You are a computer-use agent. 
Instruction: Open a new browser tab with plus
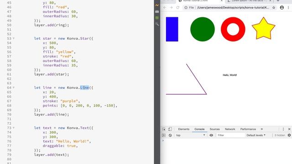278,1
